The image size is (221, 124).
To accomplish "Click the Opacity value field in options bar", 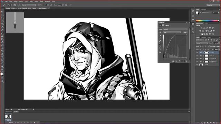I will point(45,5).
